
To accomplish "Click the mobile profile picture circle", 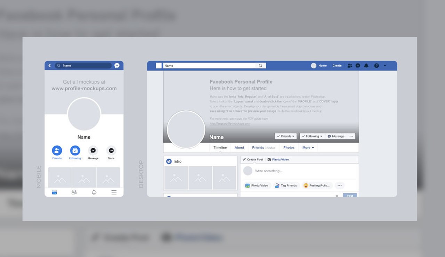I will point(84,114).
